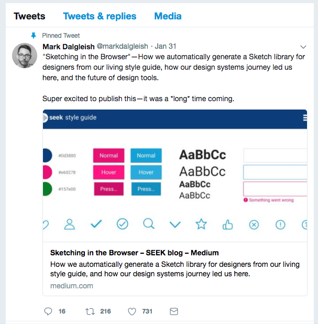
Task: Open Sketching in the Browser article link
Action: tap(135, 253)
